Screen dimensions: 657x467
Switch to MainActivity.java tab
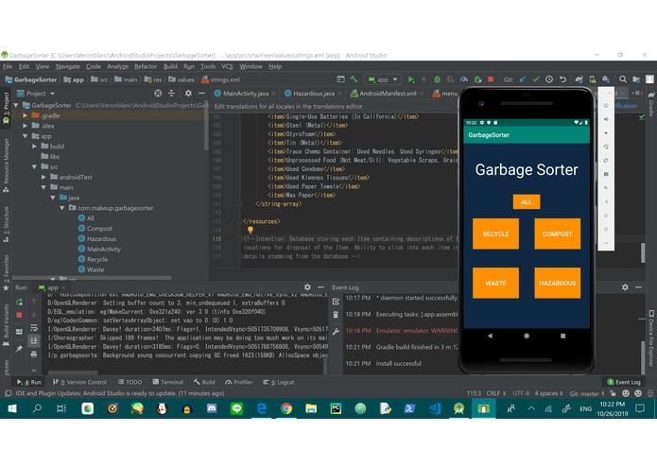[245, 93]
